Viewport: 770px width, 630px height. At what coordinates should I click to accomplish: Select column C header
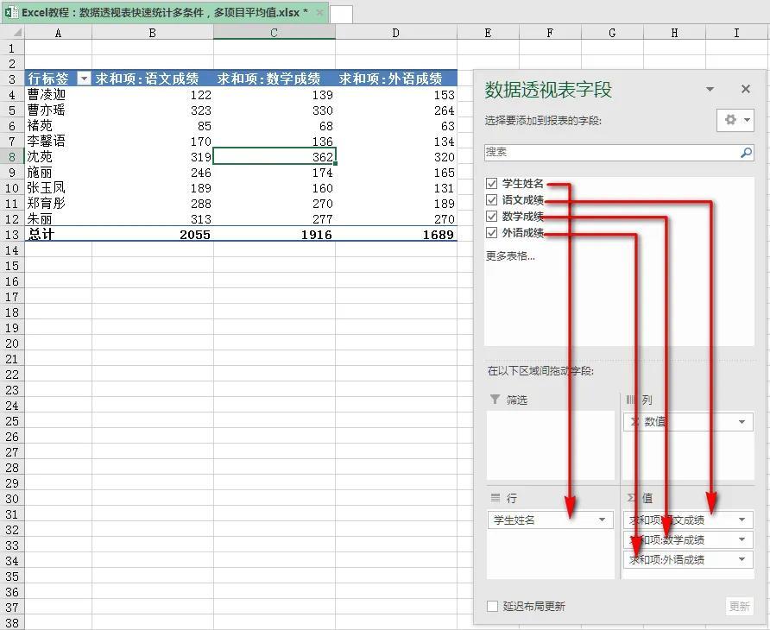274,33
